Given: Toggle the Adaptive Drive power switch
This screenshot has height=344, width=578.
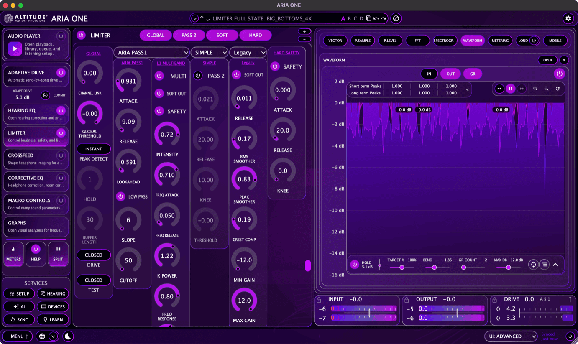Looking at the screenshot, I should [61, 73].
